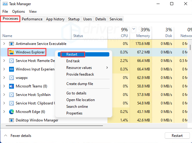Click the Antimalware Service Executable process icon
192x143 pixels.
[12, 44]
